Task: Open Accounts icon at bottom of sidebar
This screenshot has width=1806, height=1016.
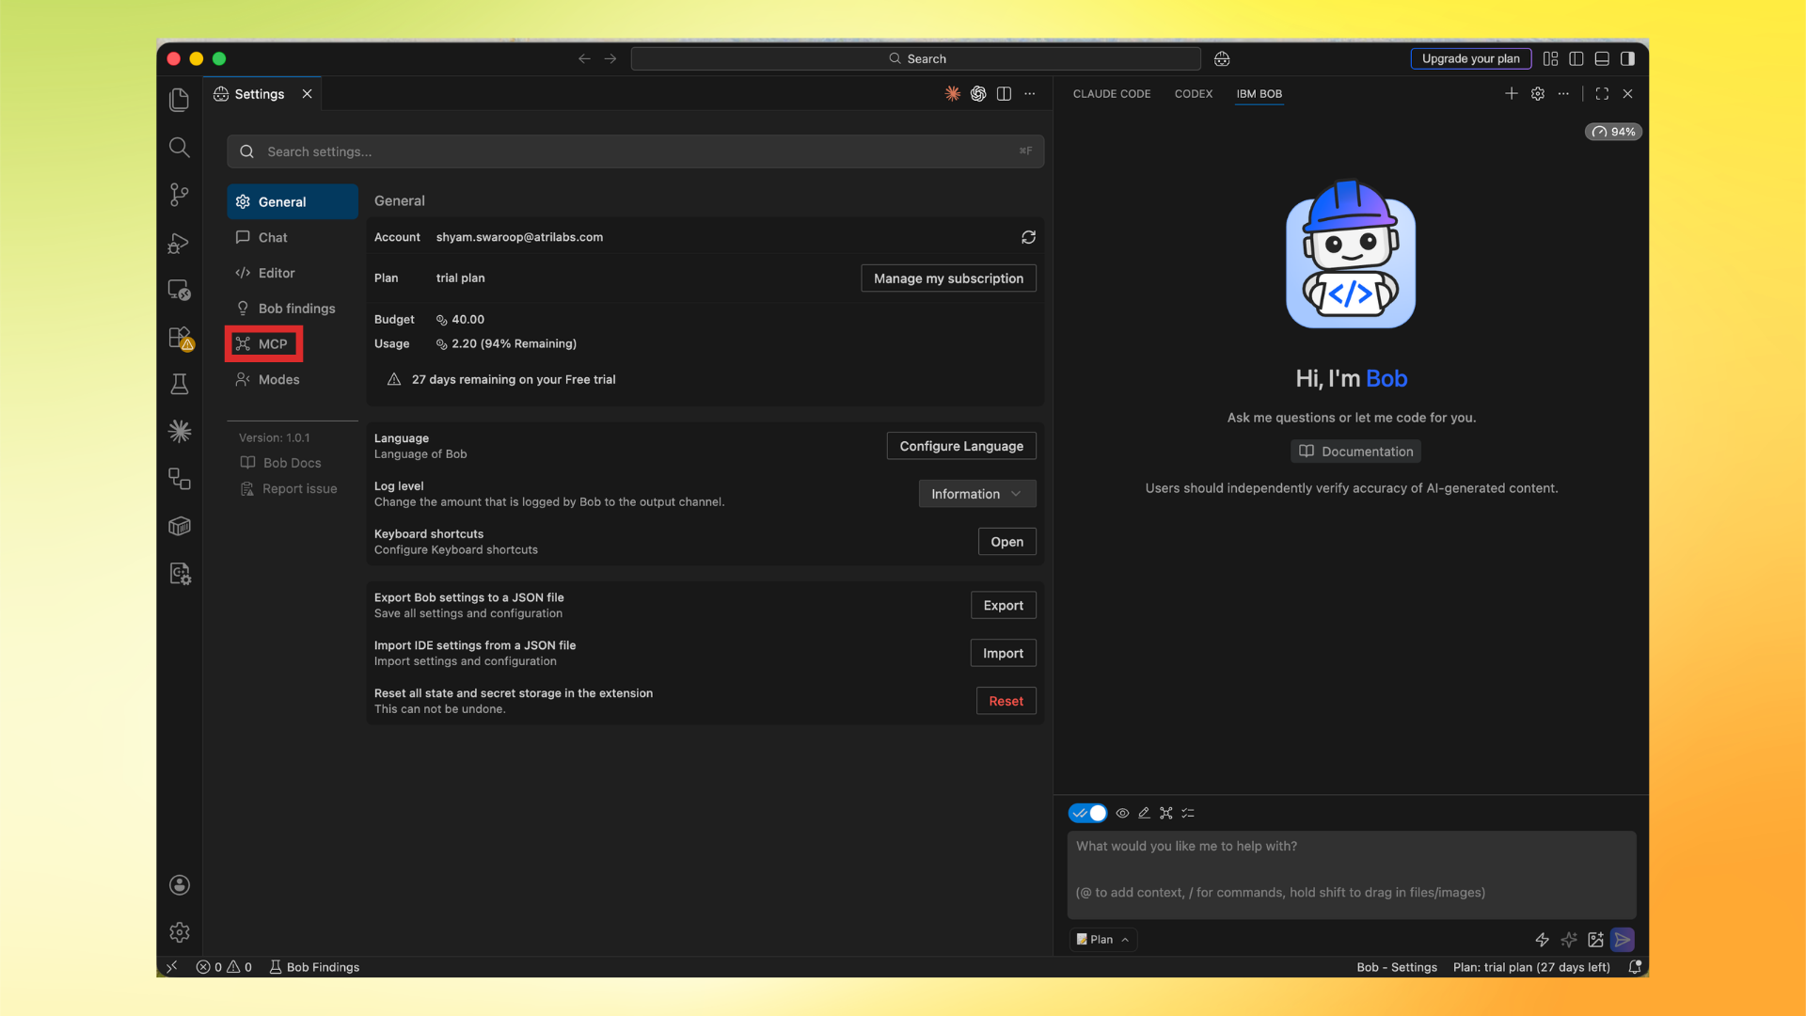Action: click(179, 884)
